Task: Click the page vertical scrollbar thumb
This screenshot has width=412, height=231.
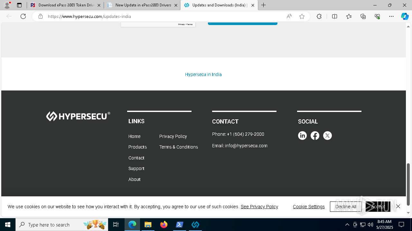Action: point(408,184)
